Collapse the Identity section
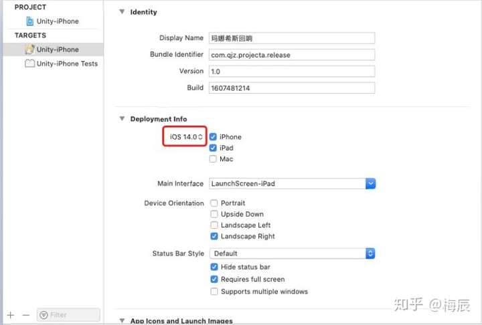Image resolution: width=482 pixels, height=325 pixels. pyautogui.click(x=122, y=11)
